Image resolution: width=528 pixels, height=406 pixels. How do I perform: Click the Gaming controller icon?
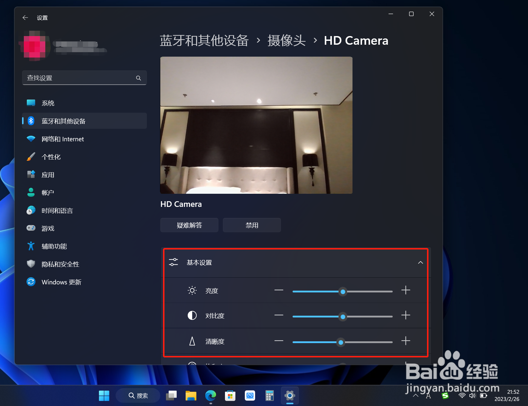pyautogui.click(x=31, y=228)
